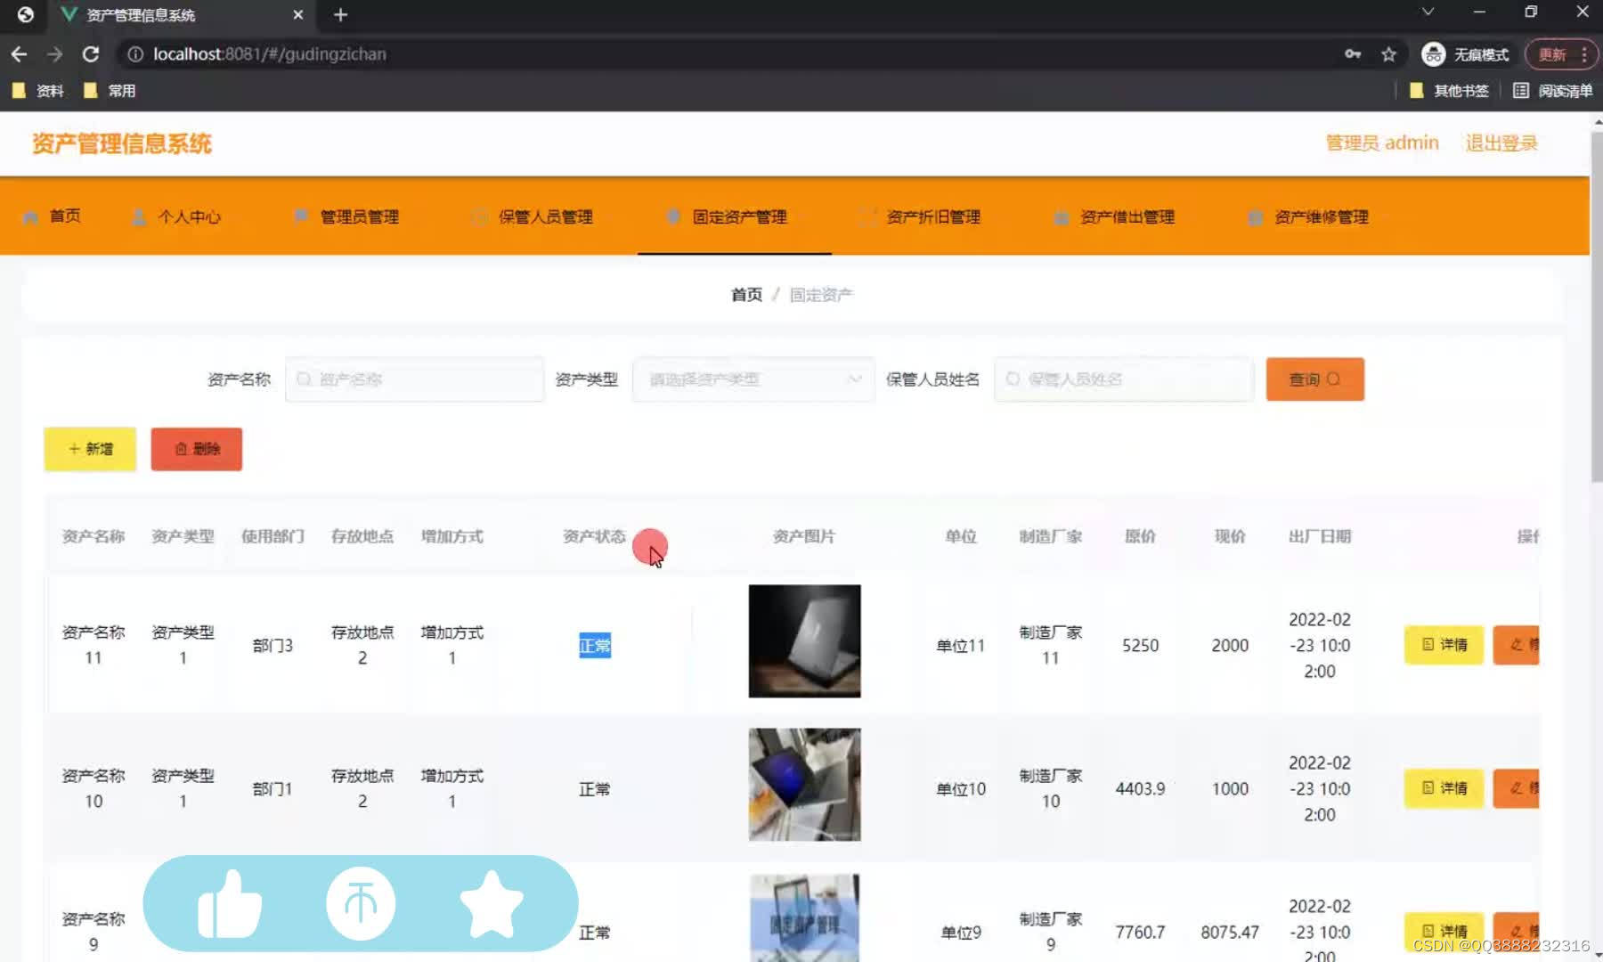Open the 无痕模式 incognito profile icon
Viewport: 1603px width, 962px height.
click(1433, 54)
